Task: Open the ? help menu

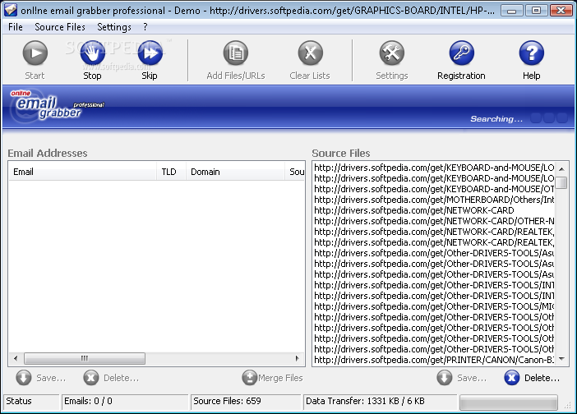Action: (145, 27)
